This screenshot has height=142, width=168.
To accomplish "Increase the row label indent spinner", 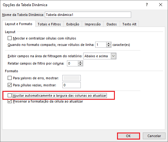I will click(108, 43).
